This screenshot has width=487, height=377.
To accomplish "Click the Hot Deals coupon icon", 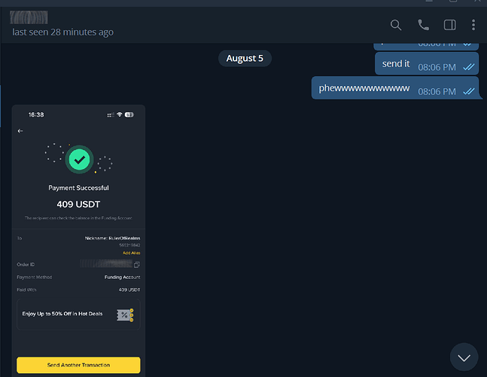I will pyautogui.click(x=124, y=314).
